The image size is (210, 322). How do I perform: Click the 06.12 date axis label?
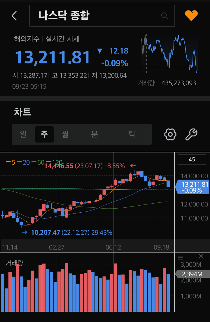click(x=113, y=248)
